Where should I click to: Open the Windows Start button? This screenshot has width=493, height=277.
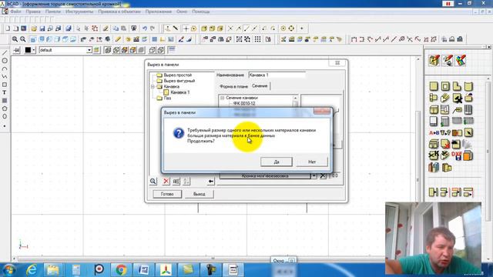pos(8,270)
